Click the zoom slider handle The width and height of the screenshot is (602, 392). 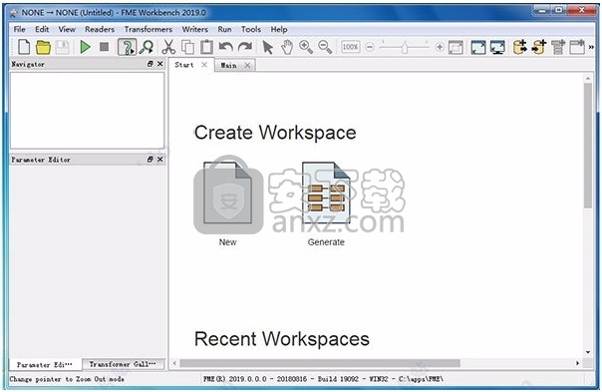click(x=405, y=48)
